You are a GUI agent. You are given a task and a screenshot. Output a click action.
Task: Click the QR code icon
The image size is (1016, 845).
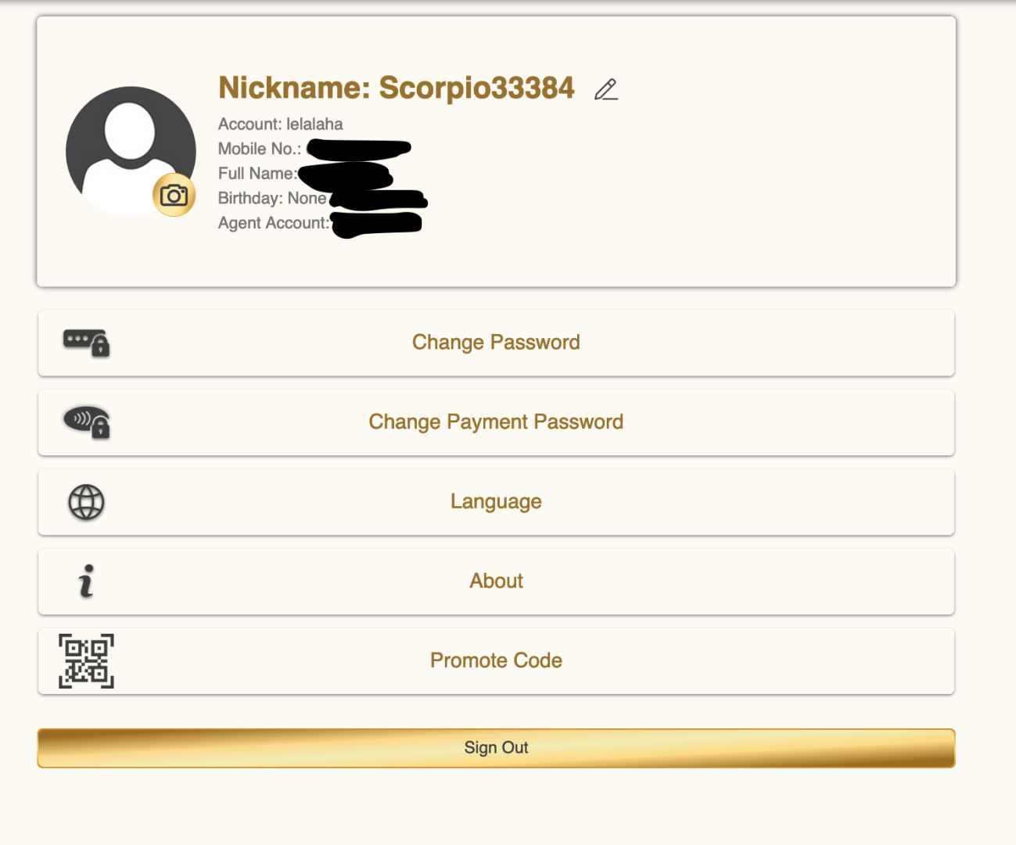tap(86, 661)
